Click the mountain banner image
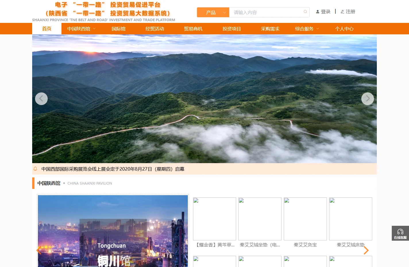Image resolution: width=409 pixels, height=267 pixels. coord(204,99)
